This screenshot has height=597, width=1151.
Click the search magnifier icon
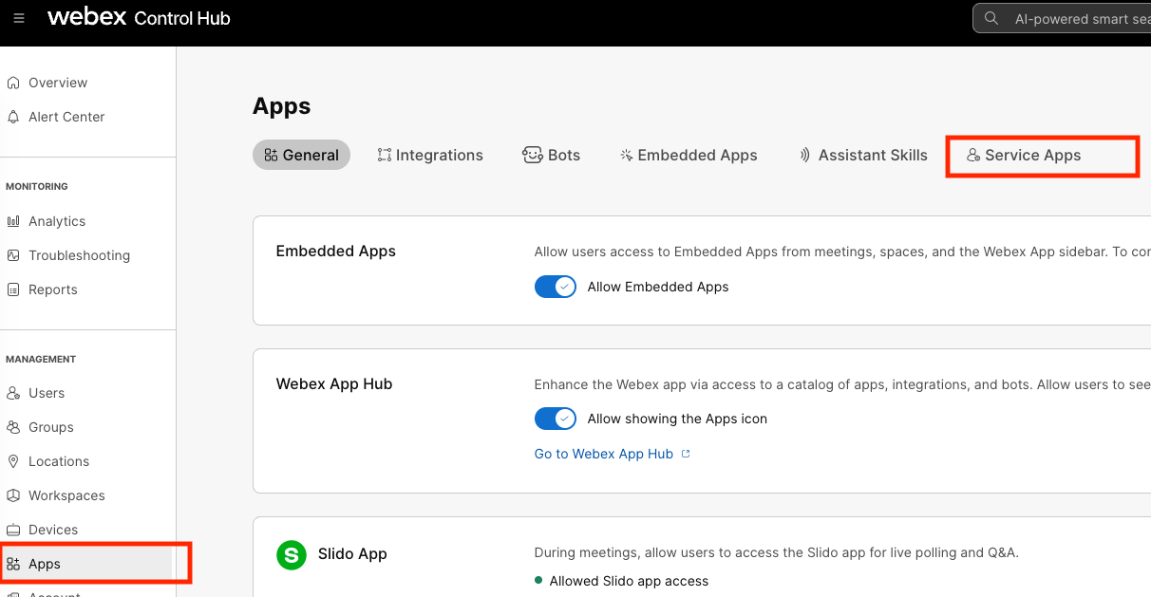click(x=991, y=18)
